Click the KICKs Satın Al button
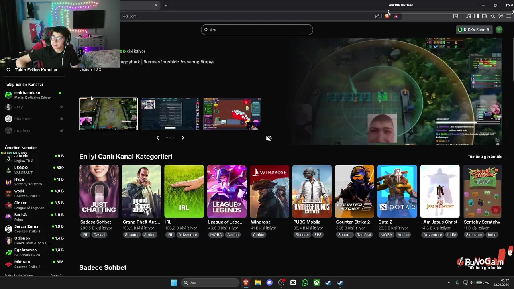The height and width of the screenshot is (289, 514). 474,30
